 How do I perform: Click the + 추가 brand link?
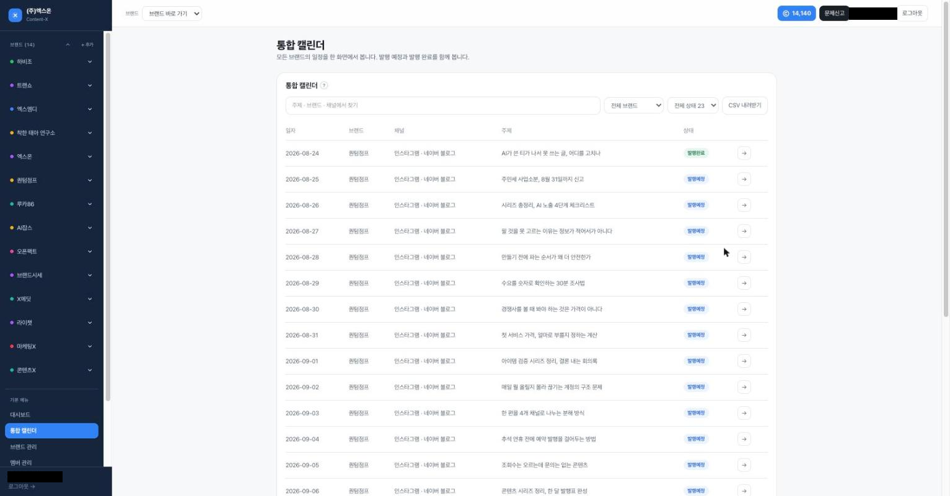pyautogui.click(x=87, y=45)
